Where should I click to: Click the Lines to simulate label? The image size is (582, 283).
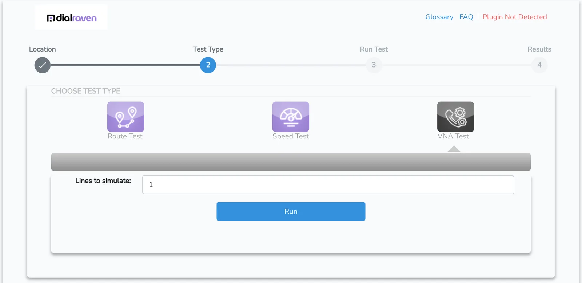pos(103,181)
